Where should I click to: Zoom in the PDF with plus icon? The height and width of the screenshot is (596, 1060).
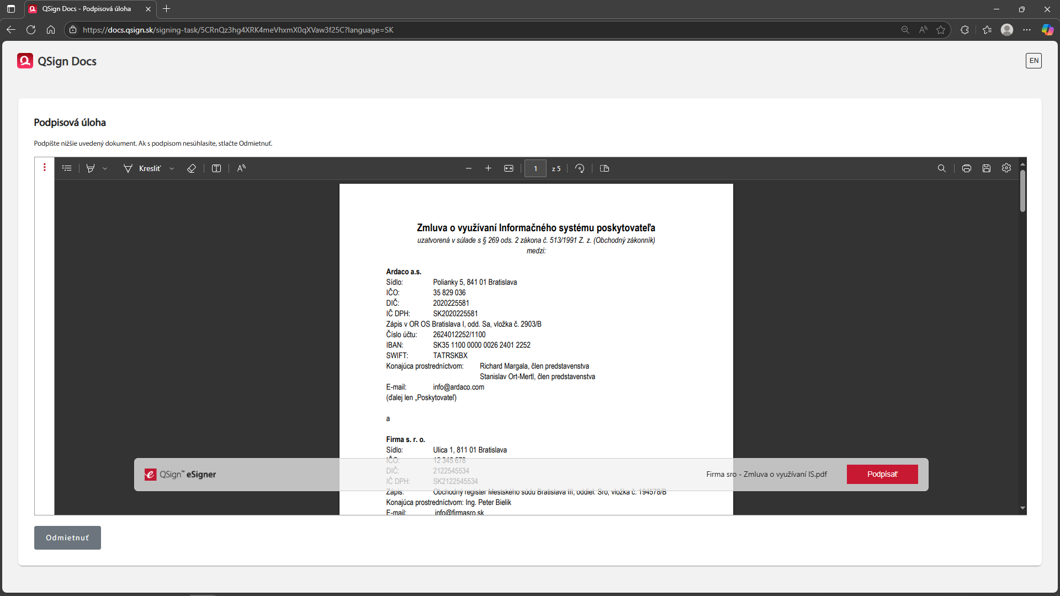[x=488, y=168]
